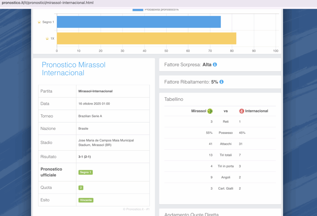Open the Pronostico Mirassol Internacional heading
This screenshot has width=317, height=216.
point(74,69)
